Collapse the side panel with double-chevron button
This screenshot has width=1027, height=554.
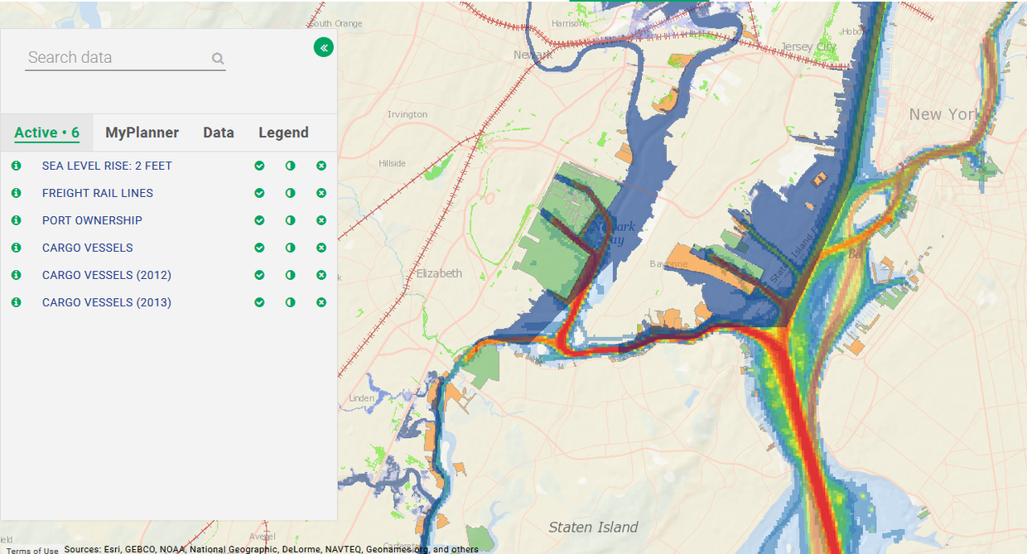coord(324,48)
